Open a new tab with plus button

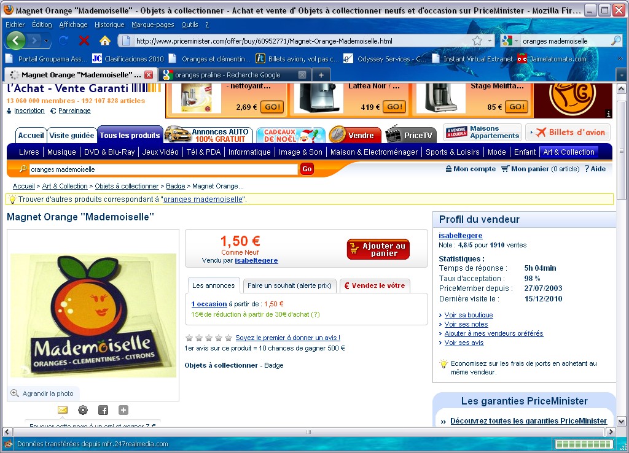click(321, 75)
